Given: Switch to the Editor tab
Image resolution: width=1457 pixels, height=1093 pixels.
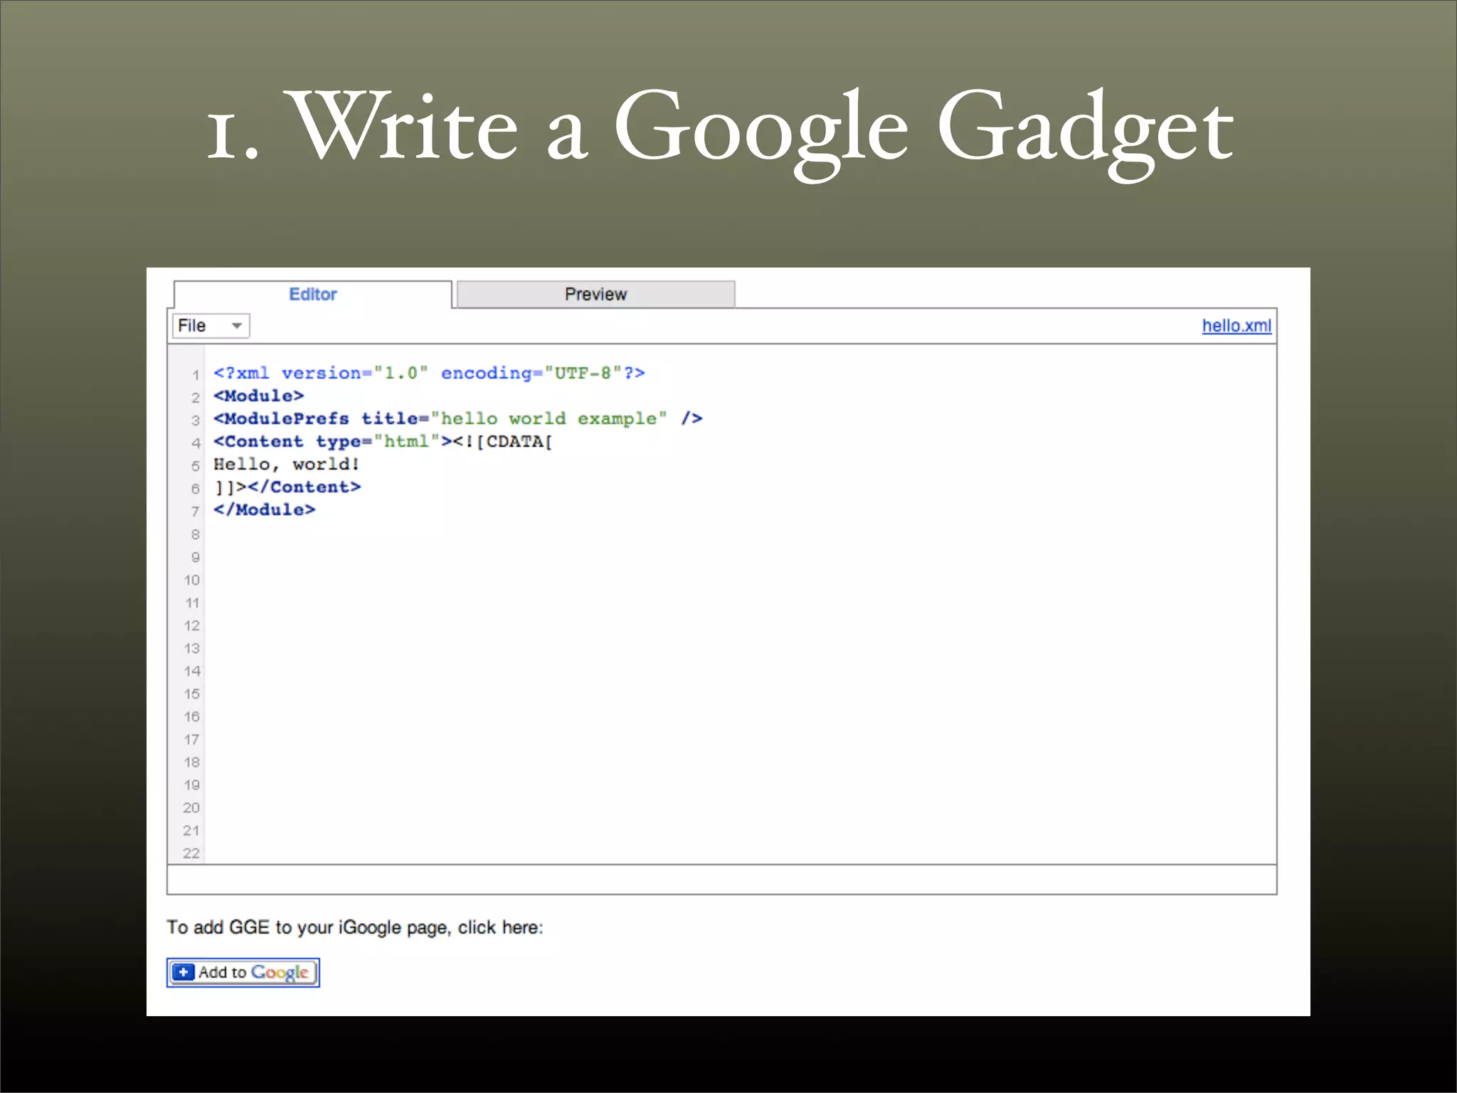Looking at the screenshot, I should [x=313, y=294].
